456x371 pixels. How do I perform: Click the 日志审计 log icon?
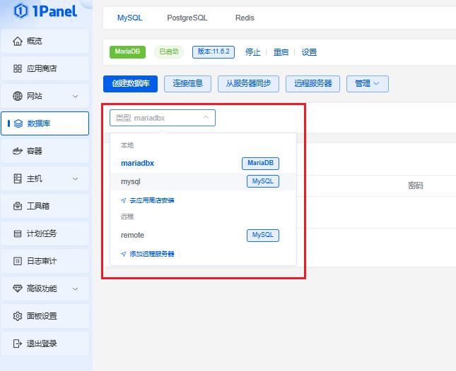(18, 261)
